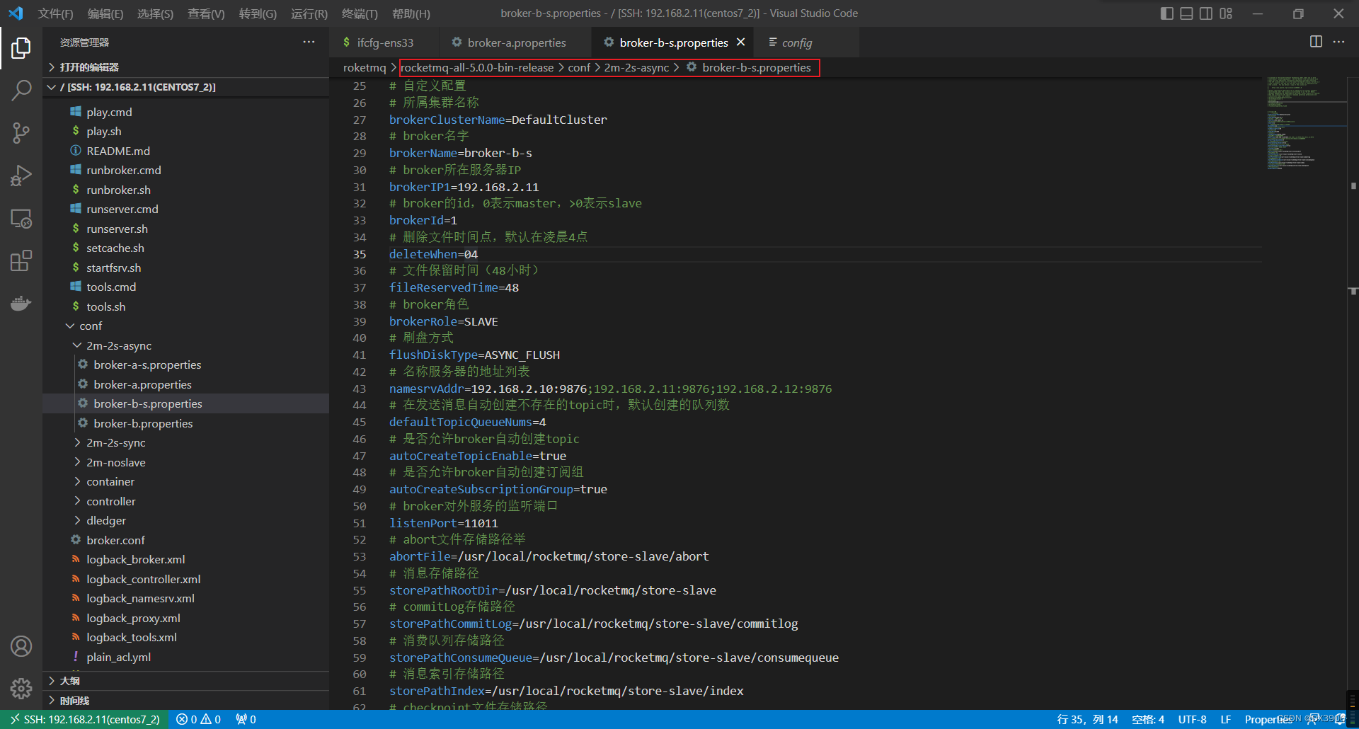Open the Manage gear menu
This screenshot has height=729, width=1359.
[21, 688]
